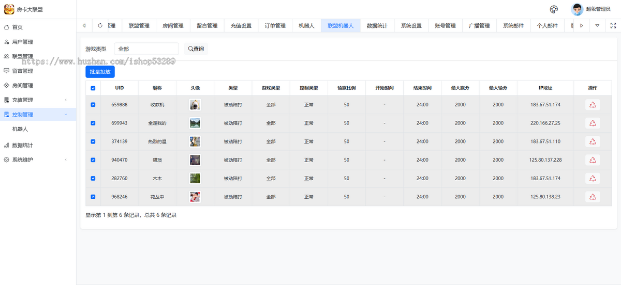Click IP address 125.80.137.228

(x=545, y=160)
